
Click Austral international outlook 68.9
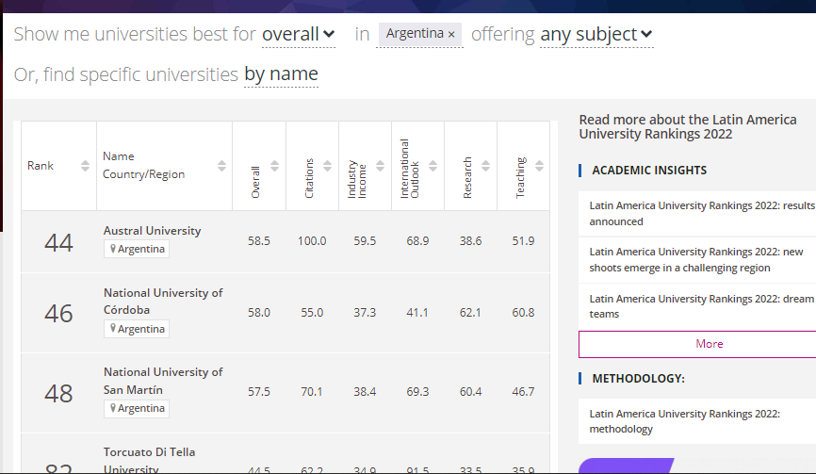pos(417,241)
